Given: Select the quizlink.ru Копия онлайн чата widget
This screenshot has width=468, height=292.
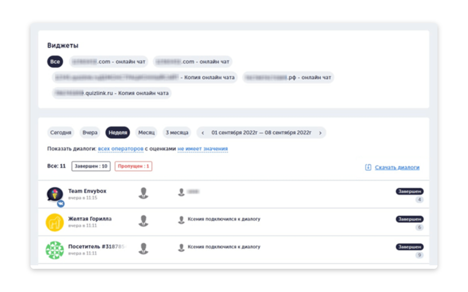Looking at the screenshot, I should pyautogui.click(x=112, y=93).
